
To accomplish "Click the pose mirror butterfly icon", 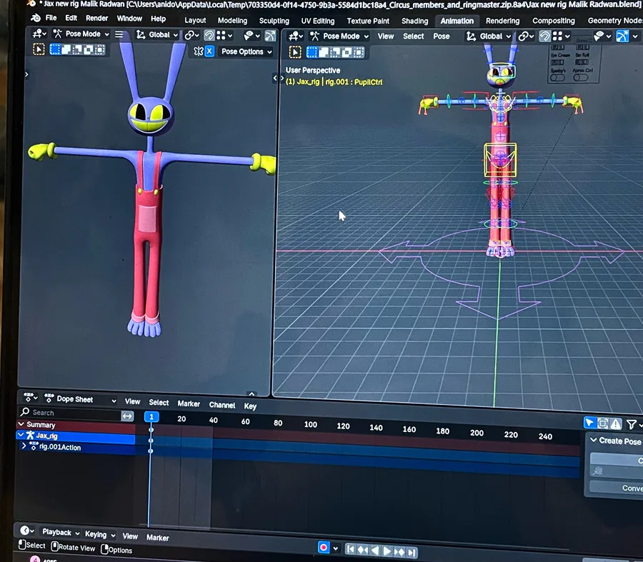I will tap(199, 51).
